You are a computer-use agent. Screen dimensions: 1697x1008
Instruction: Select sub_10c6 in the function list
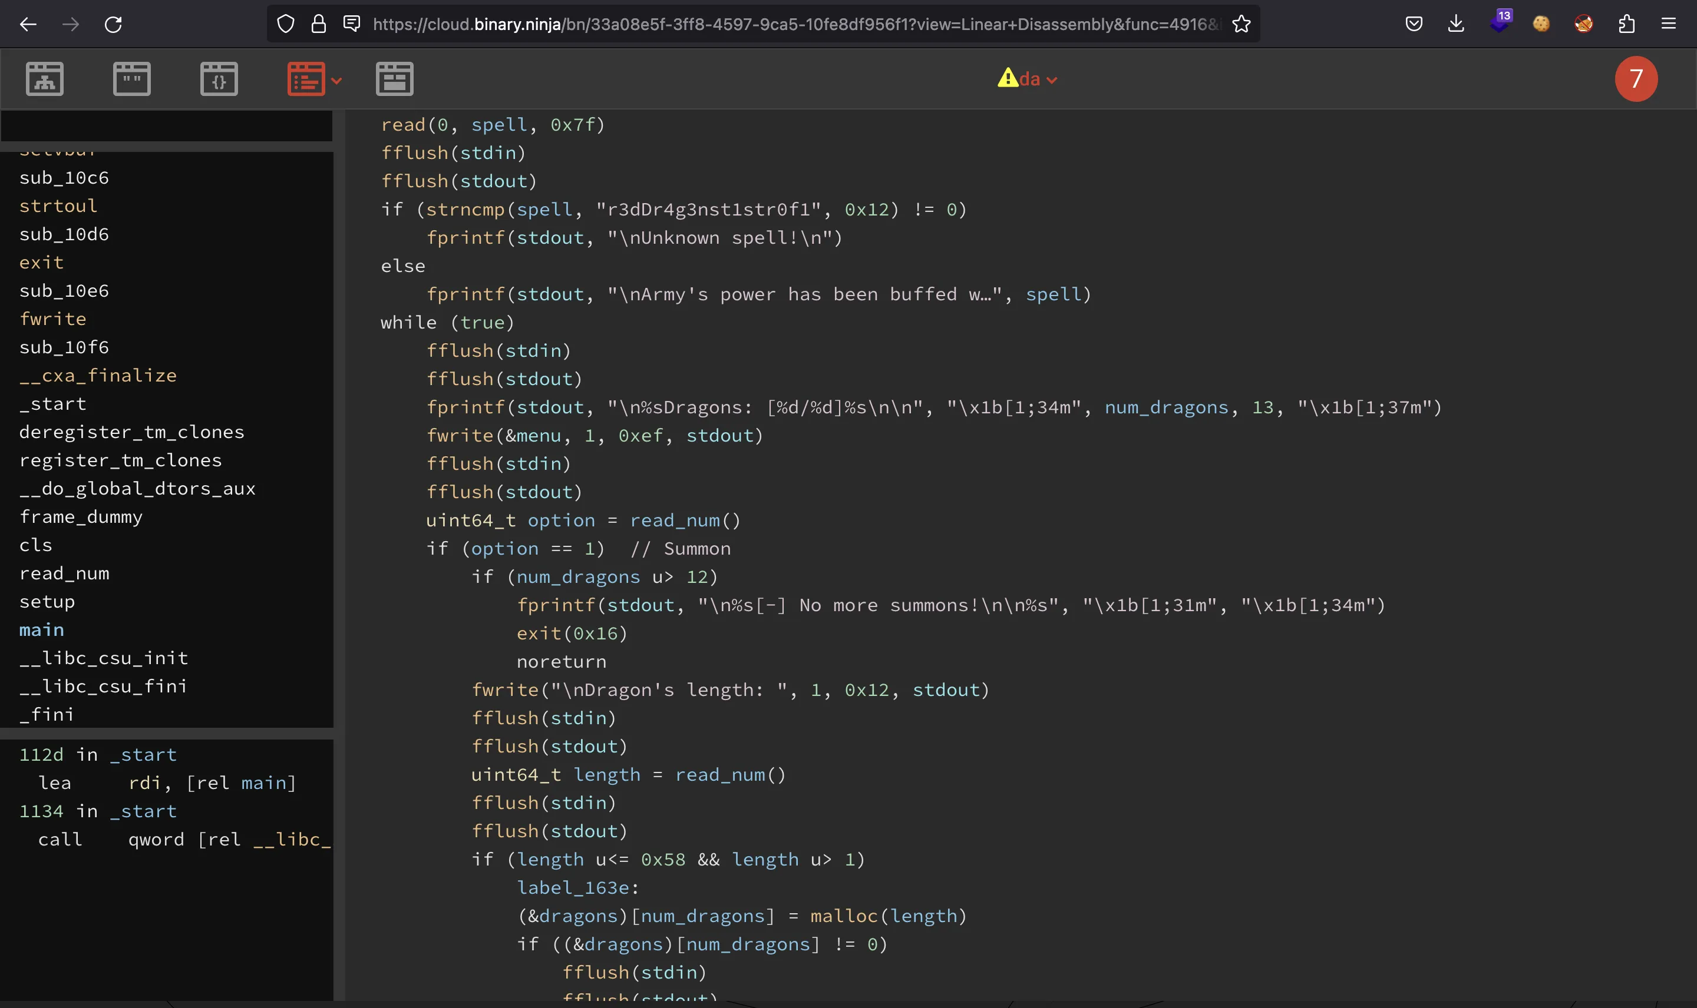coord(64,178)
